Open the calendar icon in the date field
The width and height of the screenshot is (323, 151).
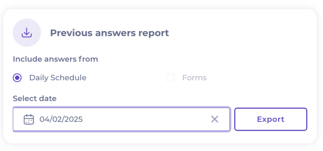coord(29,119)
